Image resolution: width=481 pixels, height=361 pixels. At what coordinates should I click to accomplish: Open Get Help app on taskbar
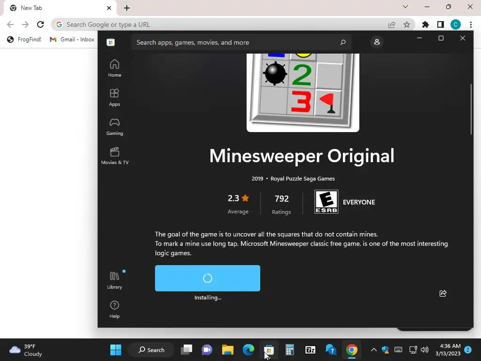331,350
